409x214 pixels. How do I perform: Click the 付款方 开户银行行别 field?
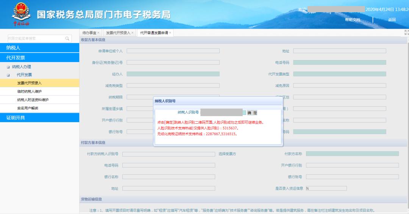tap(353, 165)
